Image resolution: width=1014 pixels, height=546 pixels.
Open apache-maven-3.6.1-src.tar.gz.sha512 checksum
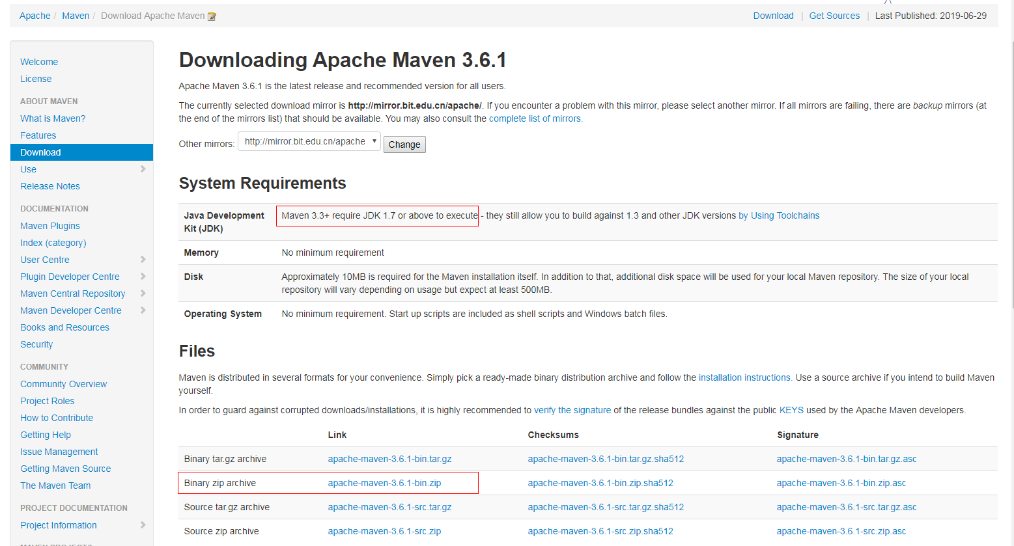tap(606, 507)
